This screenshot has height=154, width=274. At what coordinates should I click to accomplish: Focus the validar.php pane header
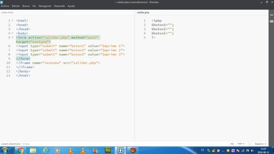coord(143,12)
